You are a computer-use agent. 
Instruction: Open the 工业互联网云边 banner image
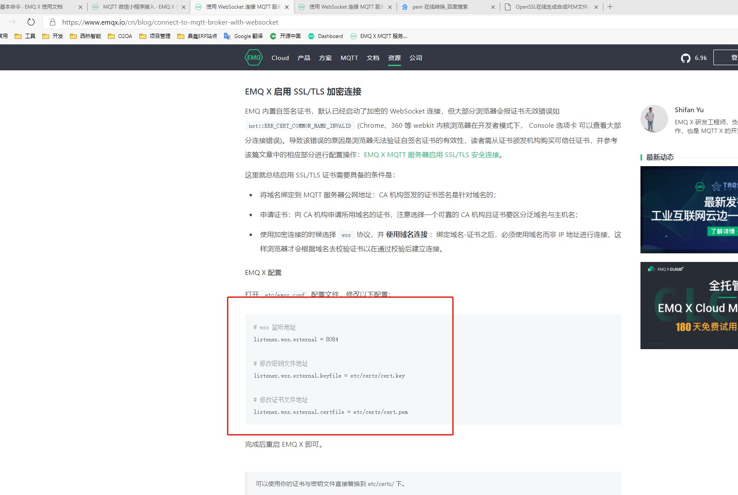coord(689,210)
